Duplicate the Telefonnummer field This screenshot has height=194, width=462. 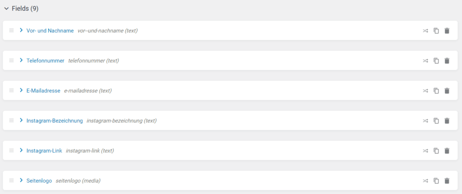tap(436, 61)
